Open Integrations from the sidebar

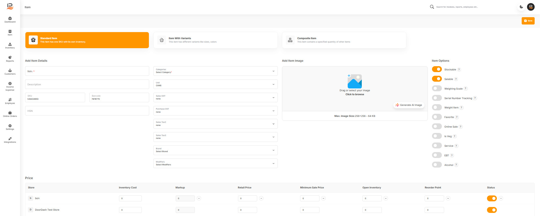pos(10,140)
